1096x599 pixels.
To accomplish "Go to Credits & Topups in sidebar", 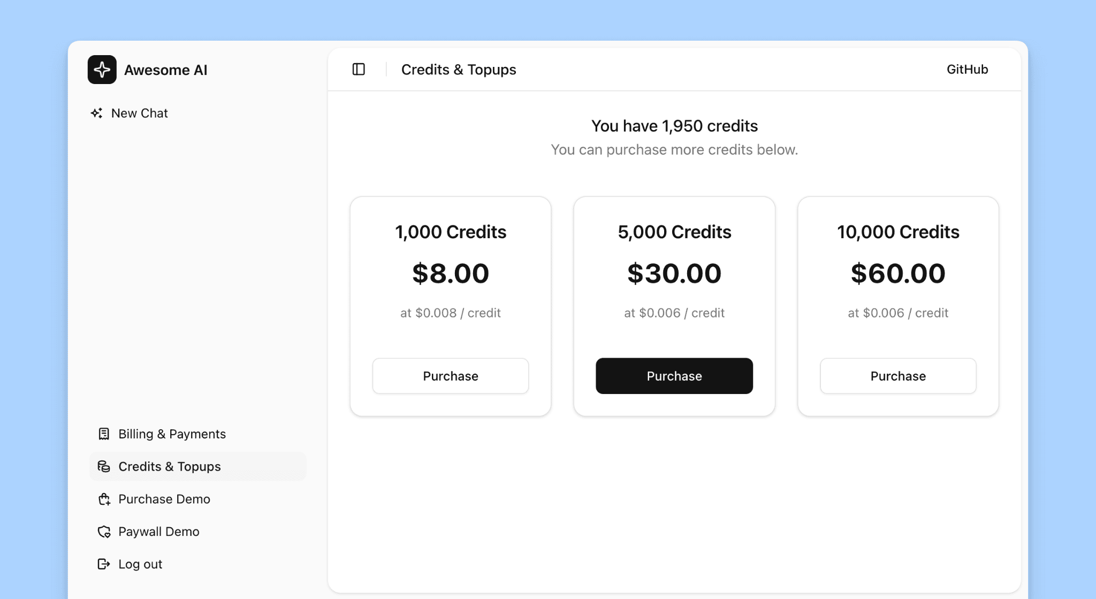I will click(x=169, y=466).
